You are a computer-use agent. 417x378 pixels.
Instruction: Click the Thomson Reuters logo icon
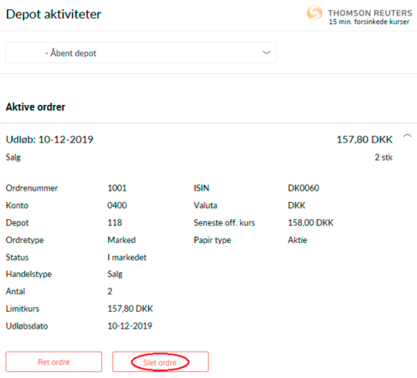pos(314,13)
